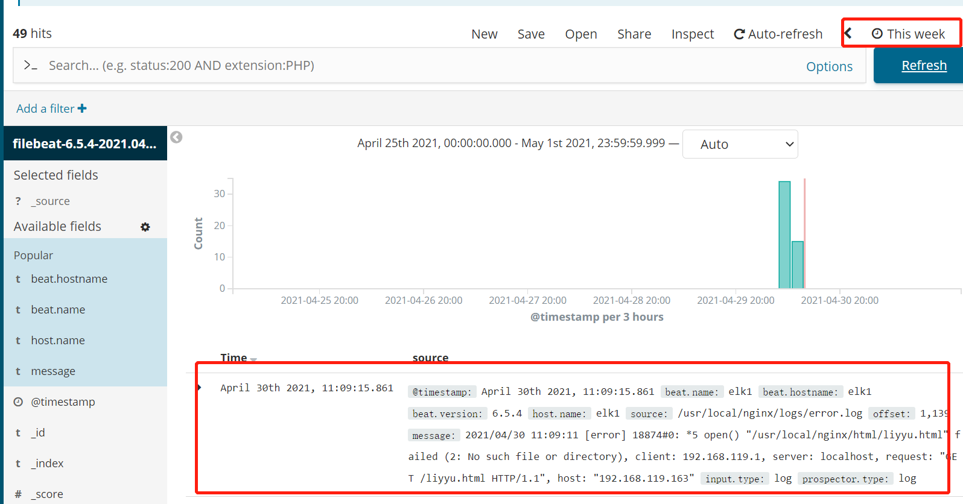Image resolution: width=963 pixels, height=504 pixels.
Task: Open the Share menu item
Action: (634, 34)
